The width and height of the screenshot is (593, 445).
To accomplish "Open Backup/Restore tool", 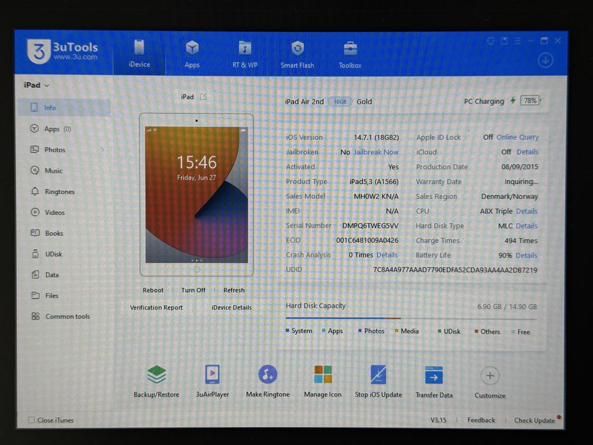I will (x=156, y=381).
